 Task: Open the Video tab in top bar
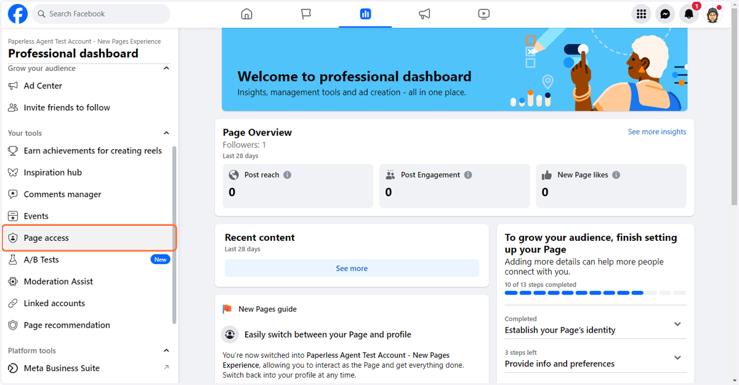[483, 14]
